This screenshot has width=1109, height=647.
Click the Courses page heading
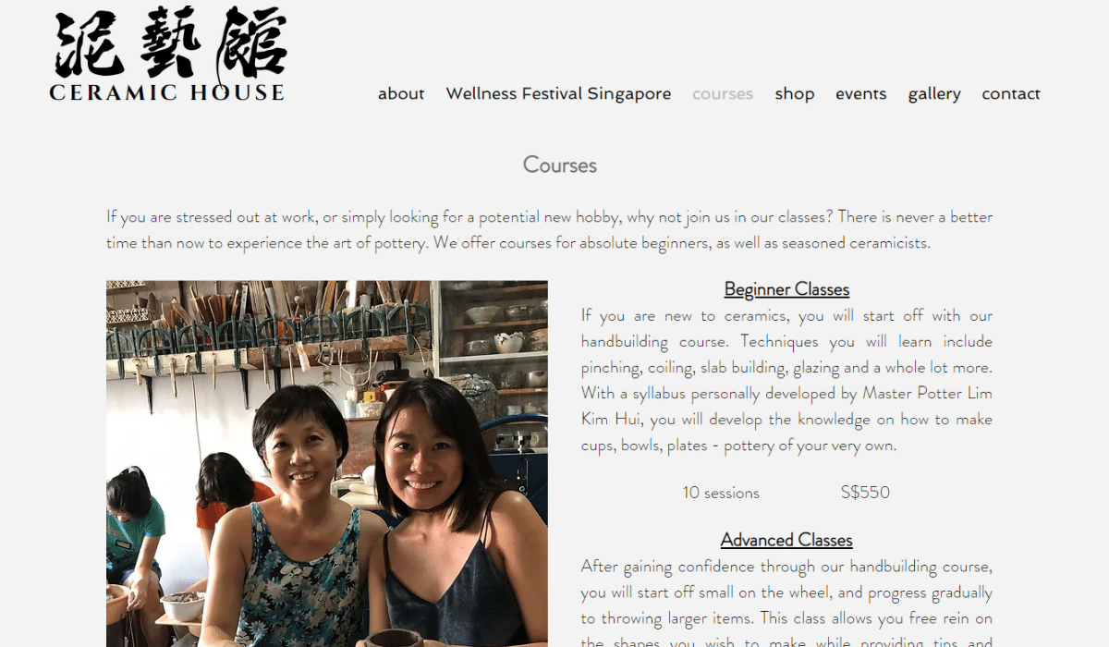(x=560, y=165)
